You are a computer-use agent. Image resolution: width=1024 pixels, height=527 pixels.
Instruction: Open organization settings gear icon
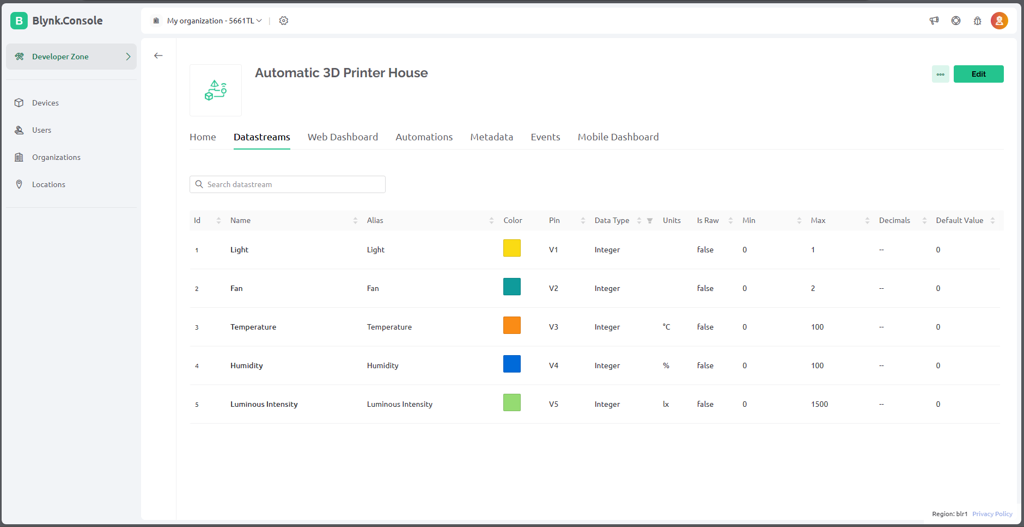tap(284, 21)
